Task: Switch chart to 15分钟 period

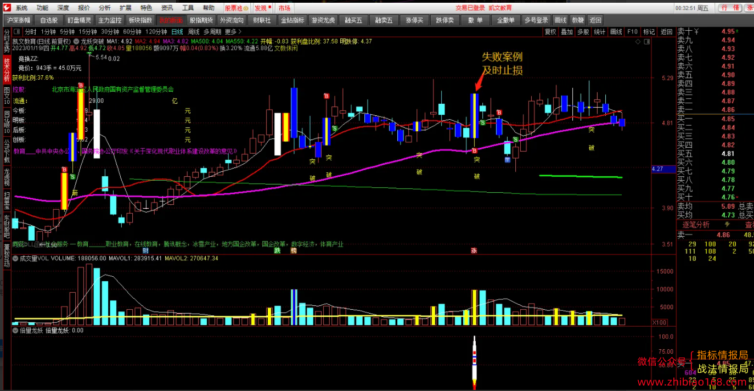Action: click(87, 32)
